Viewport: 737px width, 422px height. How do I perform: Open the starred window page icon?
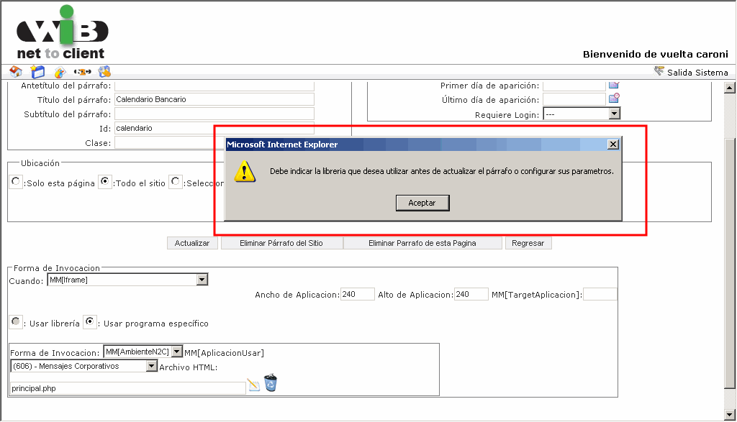[x=37, y=71]
